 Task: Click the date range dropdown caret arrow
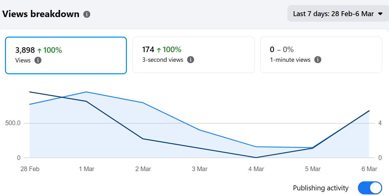(380, 14)
